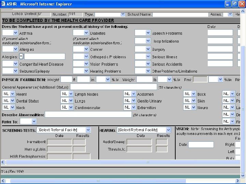
Task: Click the General Appearance text field
Action: coord(113,87)
